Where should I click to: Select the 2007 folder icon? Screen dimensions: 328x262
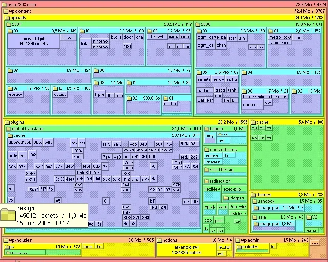[8, 24]
